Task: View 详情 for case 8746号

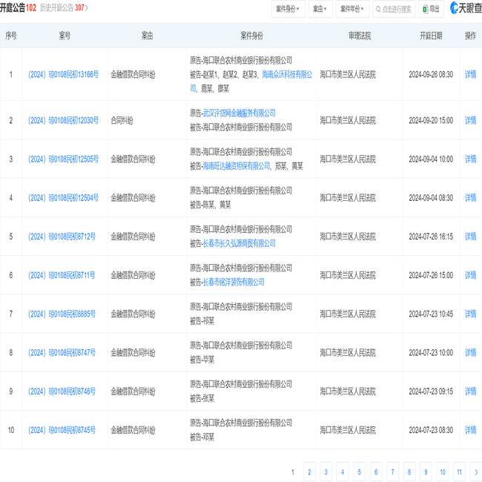Action: [x=470, y=392]
